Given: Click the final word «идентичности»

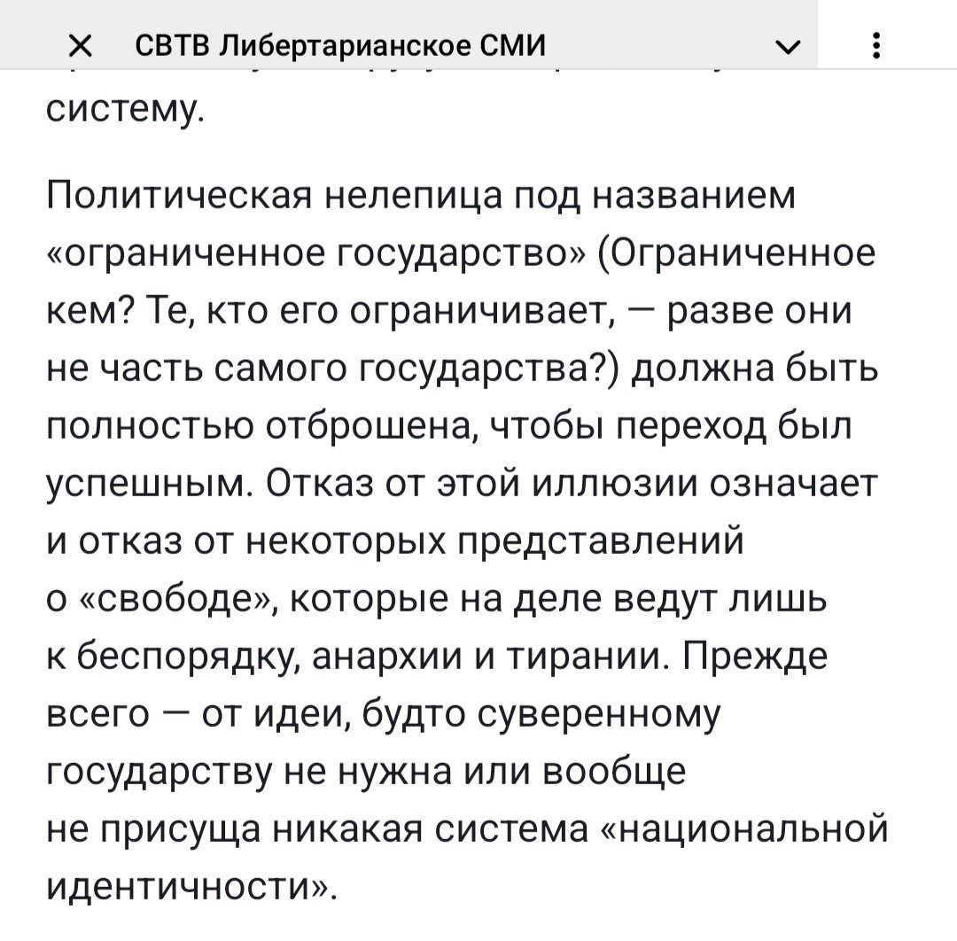Looking at the screenshot, I should point(191,887).
